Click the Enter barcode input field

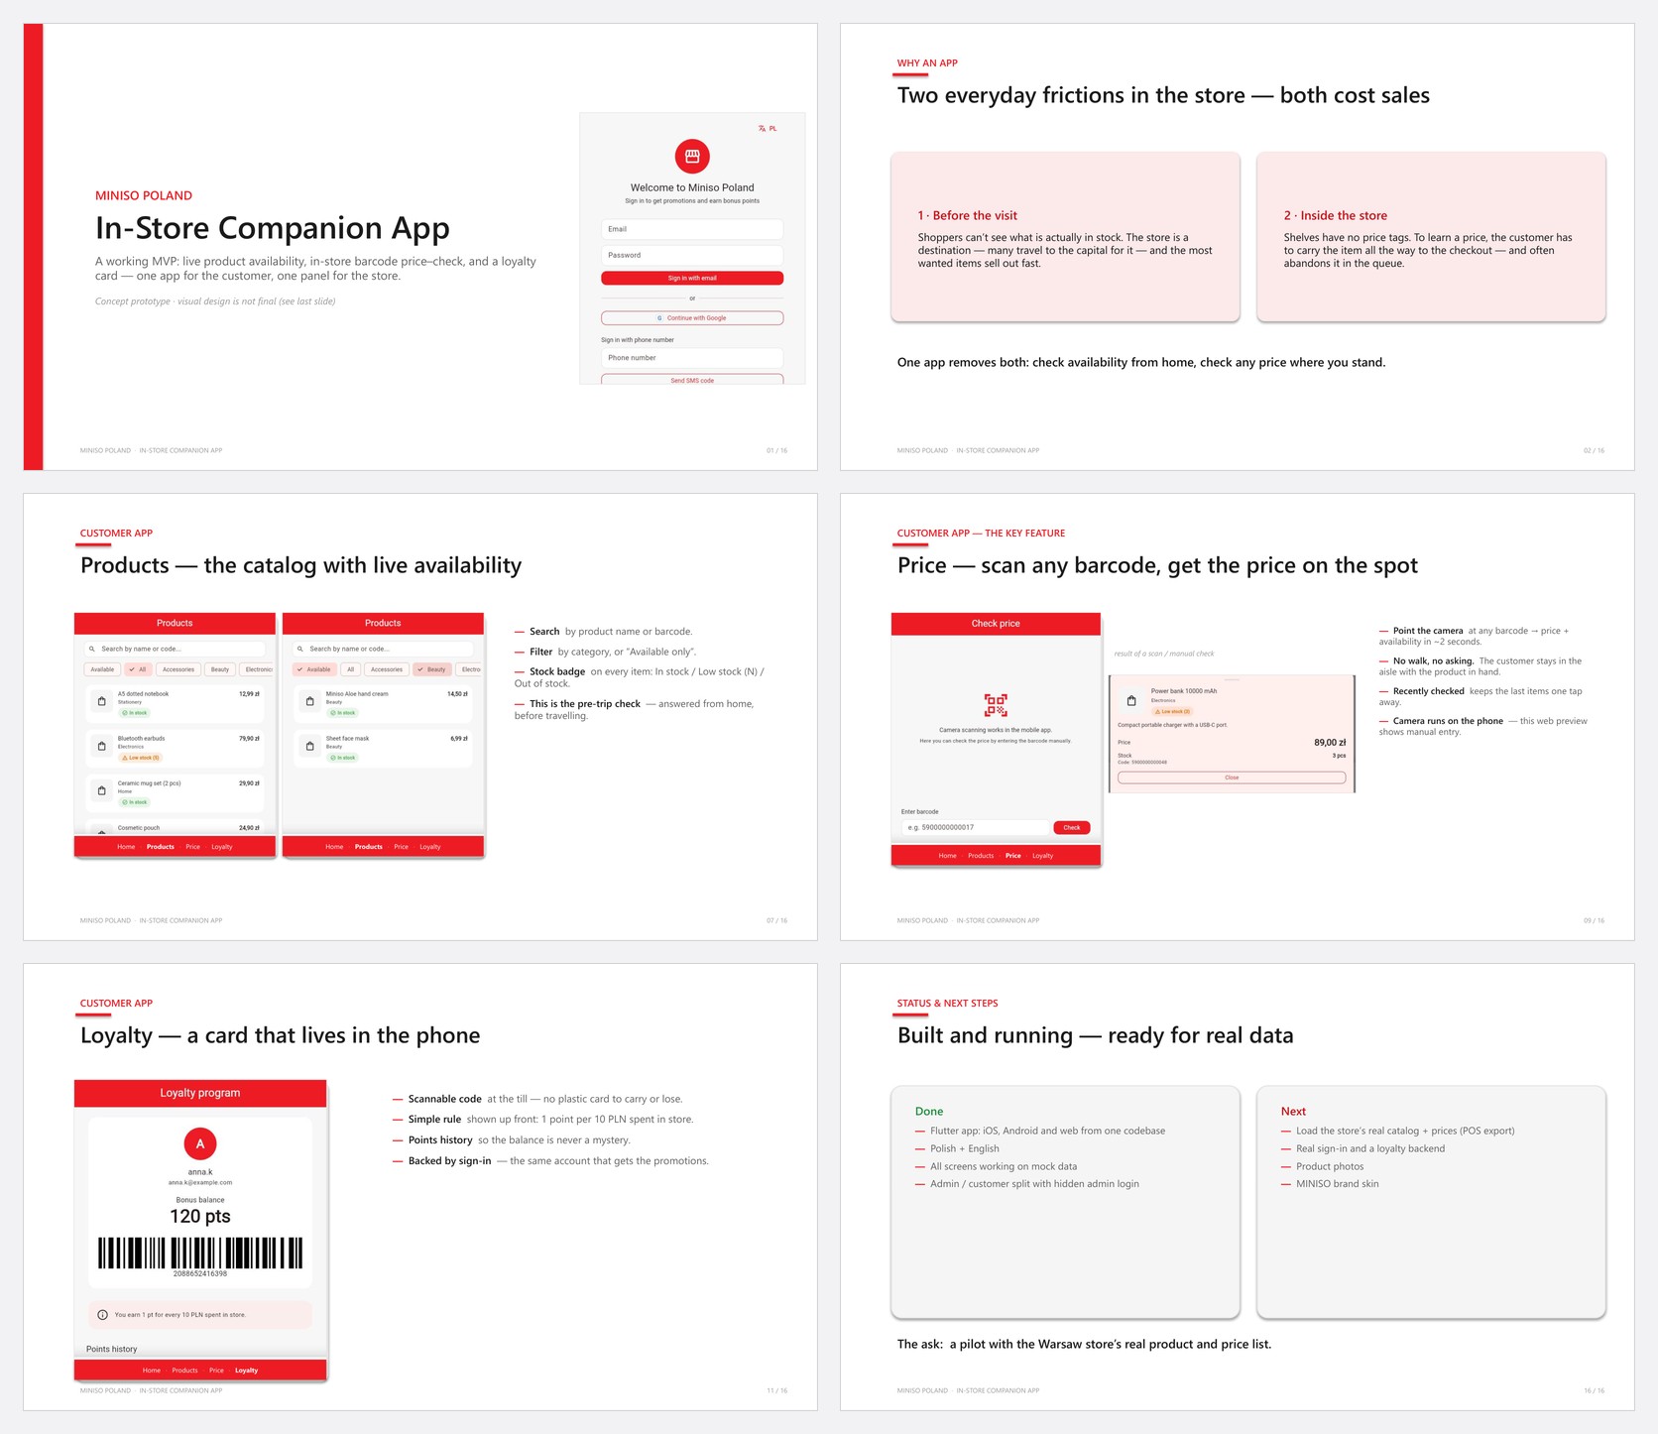coord(975,827)
